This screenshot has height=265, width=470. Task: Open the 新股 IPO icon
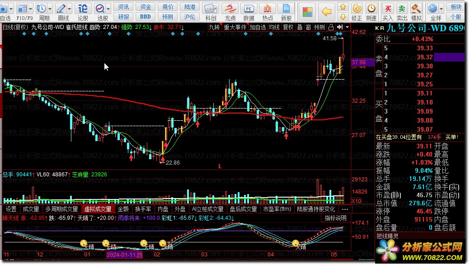(286, 9)
